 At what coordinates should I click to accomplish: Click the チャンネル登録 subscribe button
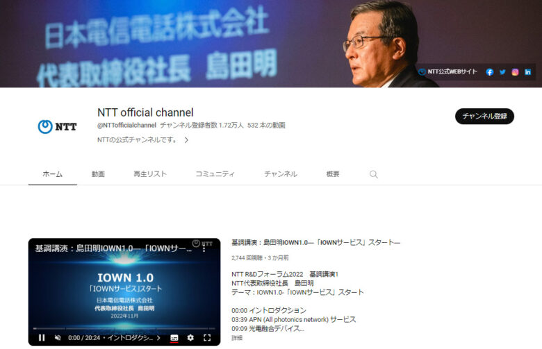[484, 116]
